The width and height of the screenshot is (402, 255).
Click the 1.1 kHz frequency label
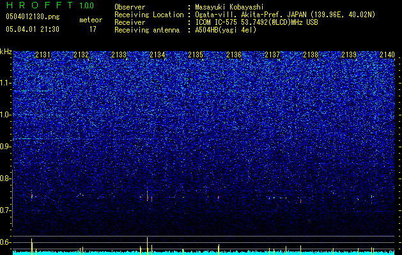[6, 83]
